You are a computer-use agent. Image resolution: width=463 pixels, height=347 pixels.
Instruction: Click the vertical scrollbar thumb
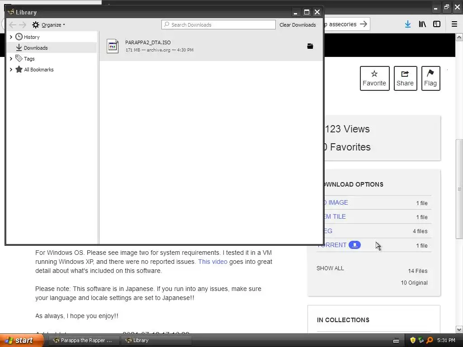pos(459,189)
